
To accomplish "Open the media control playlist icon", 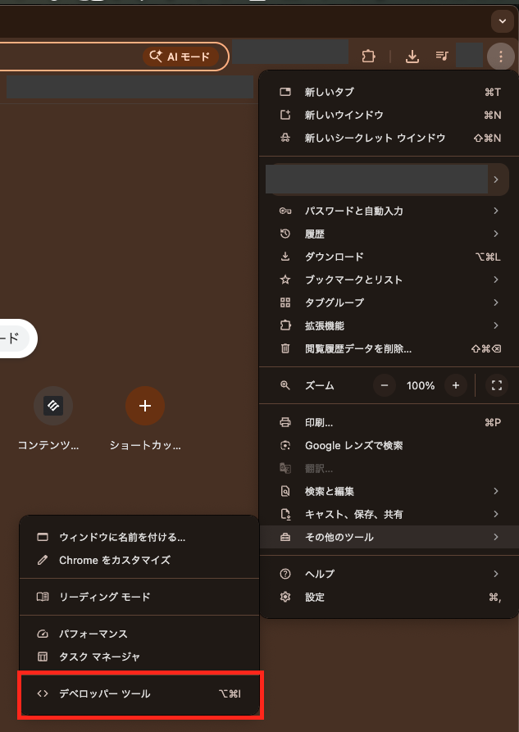I will 442,56.
